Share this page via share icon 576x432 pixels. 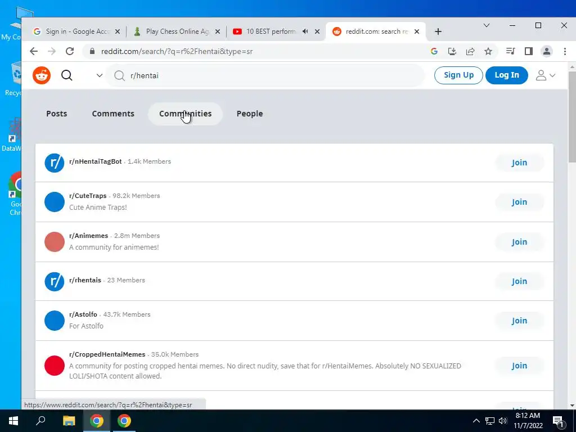470,51
